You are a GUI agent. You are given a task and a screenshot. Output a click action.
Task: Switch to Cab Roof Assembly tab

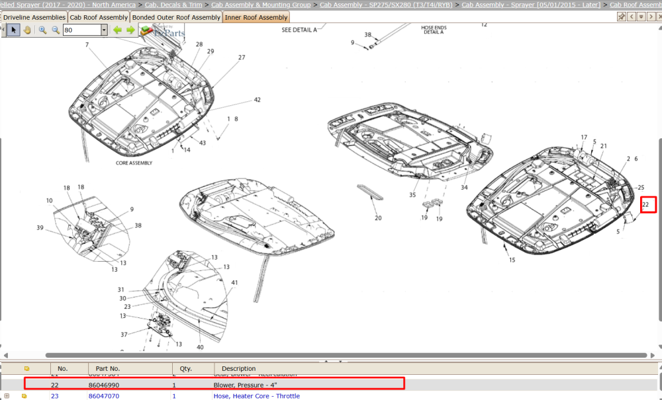(99, 17)
